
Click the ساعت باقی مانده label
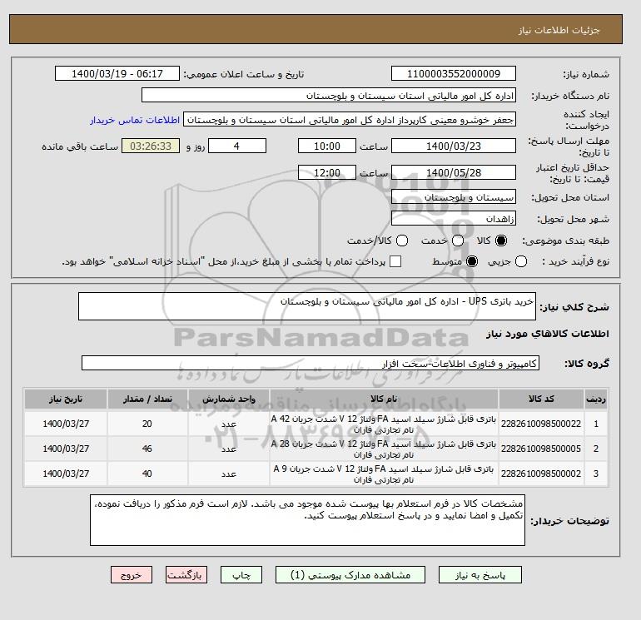(x=80, y=146)
